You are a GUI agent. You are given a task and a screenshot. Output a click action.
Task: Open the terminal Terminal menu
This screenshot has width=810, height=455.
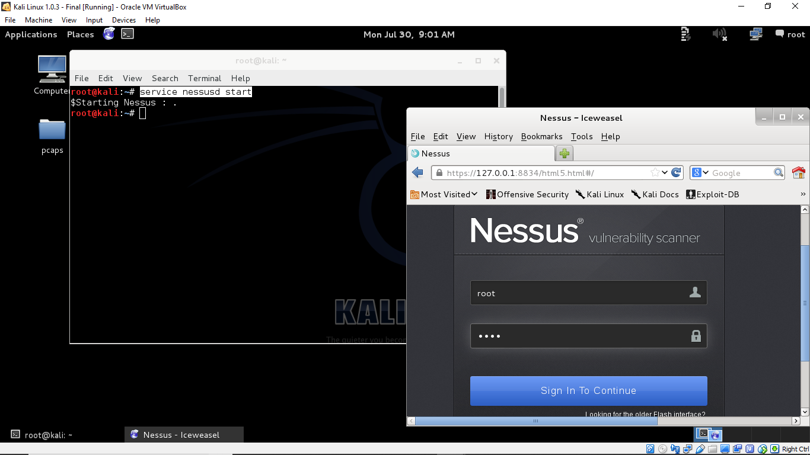click(x=205, y=78)
